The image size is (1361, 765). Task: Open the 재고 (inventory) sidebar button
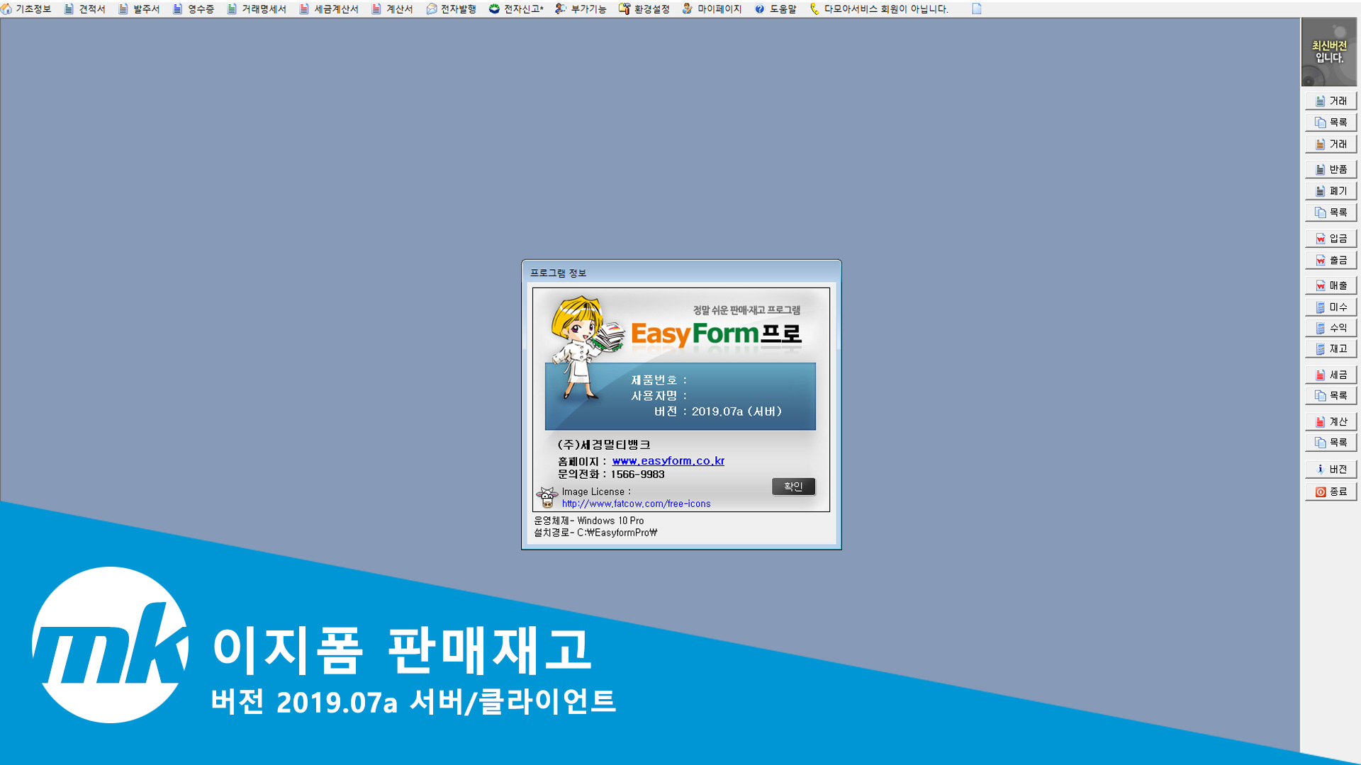[x=1331, y=349]
